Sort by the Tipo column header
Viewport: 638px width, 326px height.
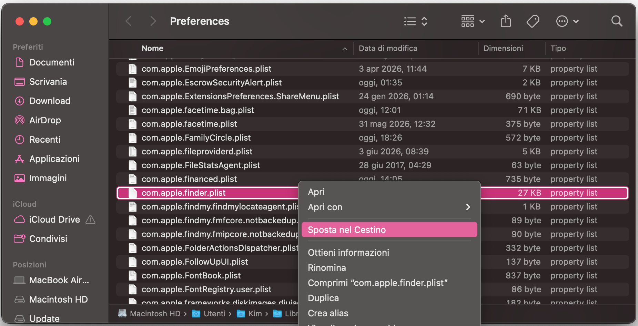[558, 48]
